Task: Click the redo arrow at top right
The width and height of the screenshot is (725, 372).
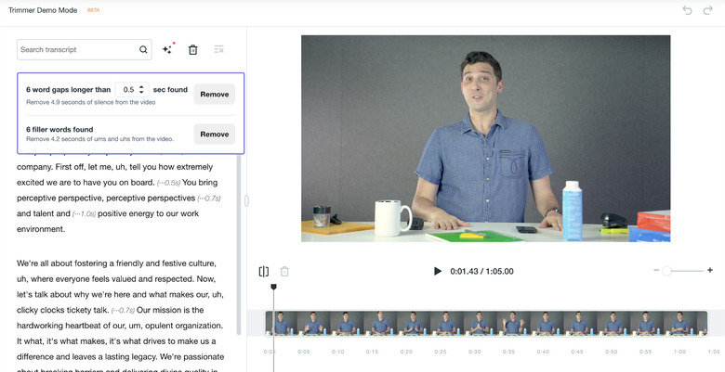Action: point(708,10)
